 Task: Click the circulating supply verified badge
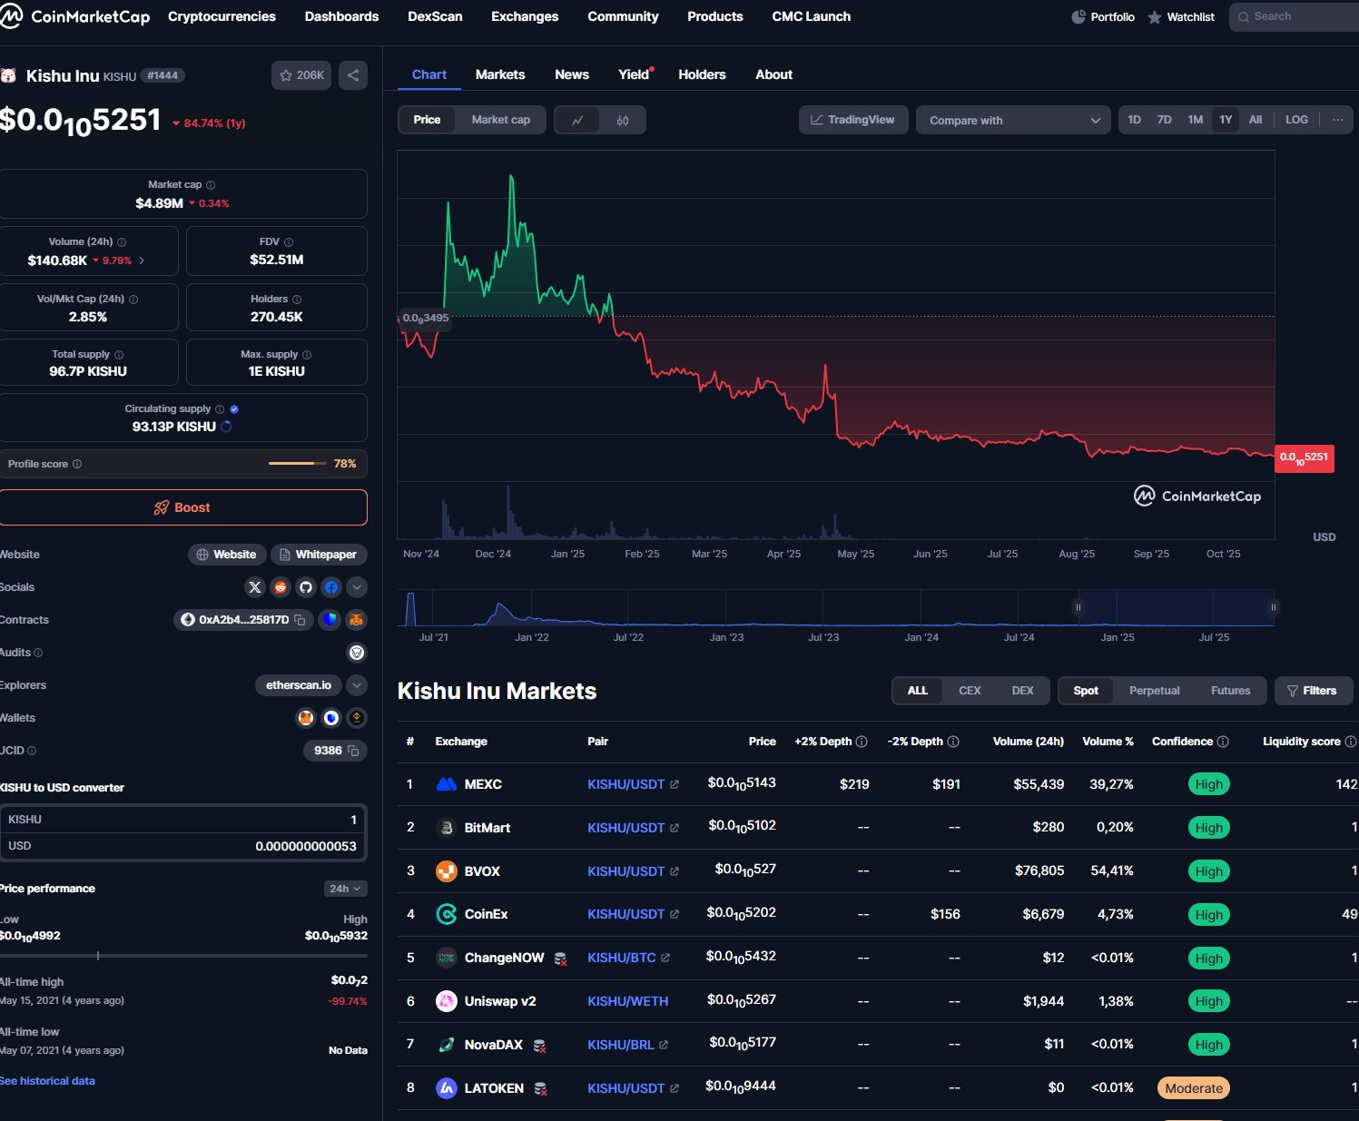pos(234,409)
